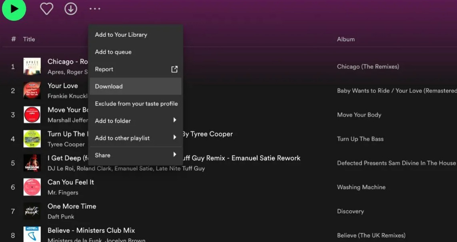Screen dimensions: 457x242
Task: Click the Turn Up The Bass album cover
Action: pyautogui.click(x=32, y=139)
